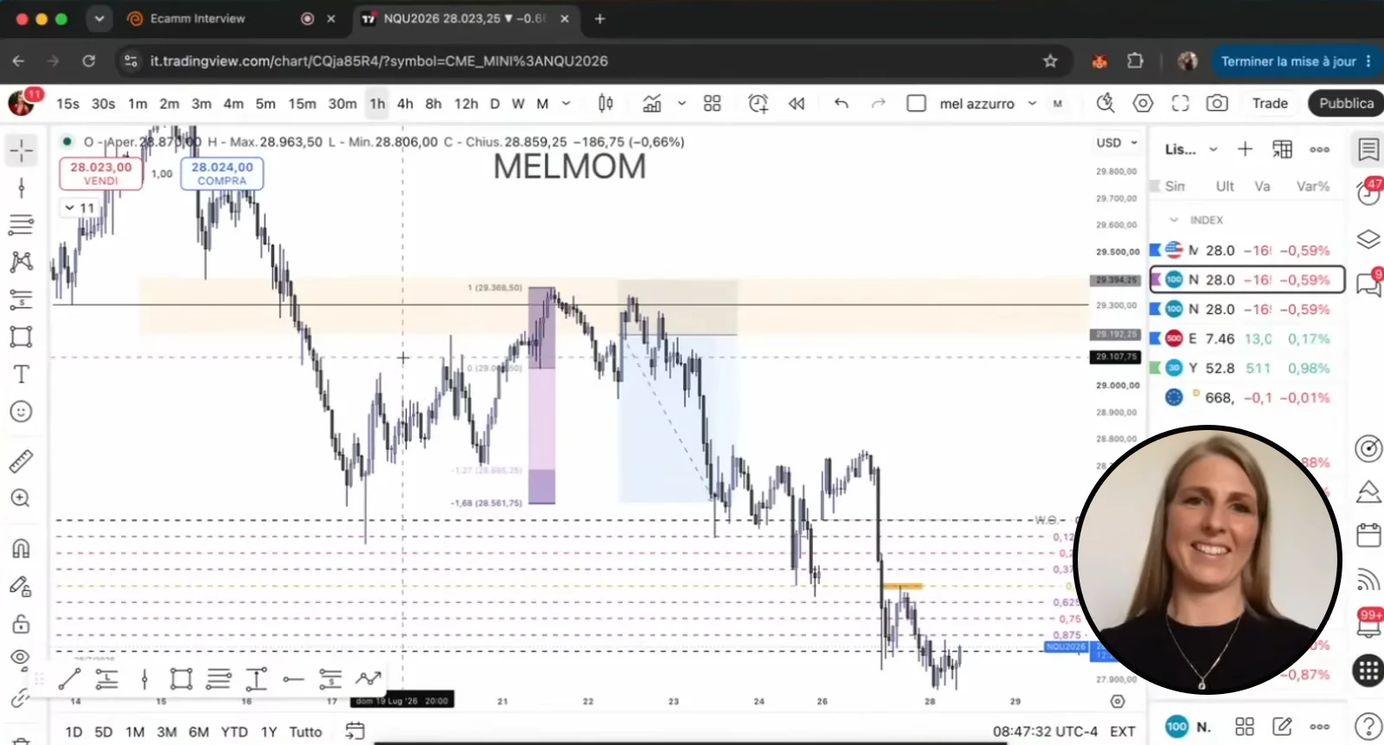Expand the mel azzurro layout dropdown
Viewport: 1384px width, 745px height.
coord(1032,104)
